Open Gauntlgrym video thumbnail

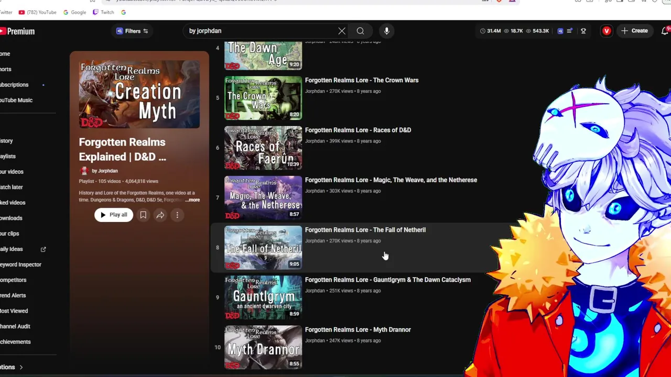coord(263,297)
